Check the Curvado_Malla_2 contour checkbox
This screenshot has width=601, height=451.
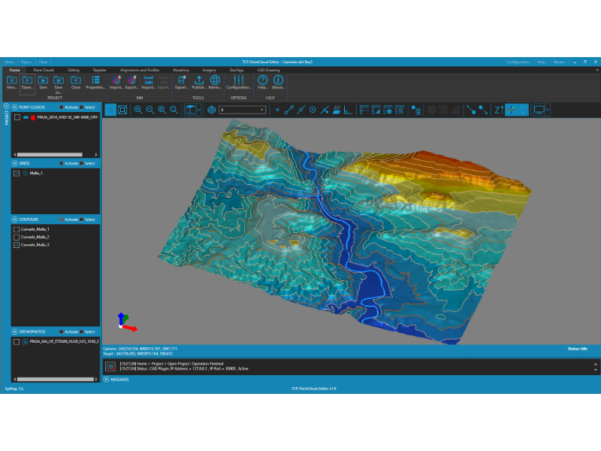(x=17, y=237)
